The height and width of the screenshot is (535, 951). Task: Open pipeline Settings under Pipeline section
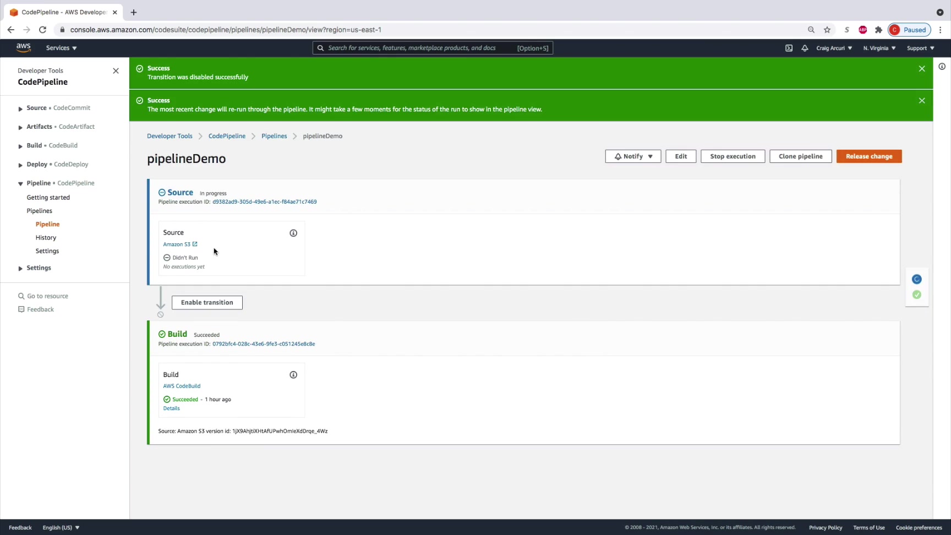coord(47,251)
